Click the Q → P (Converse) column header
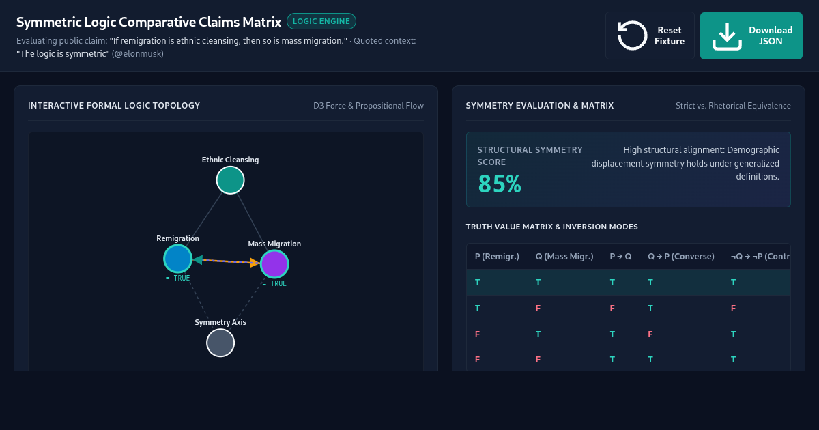The width and height of the screenshot is (819, 430). (x=681, y=257)
